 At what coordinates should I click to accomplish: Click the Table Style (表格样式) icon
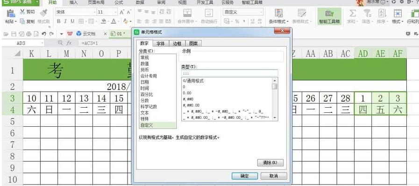302,13
